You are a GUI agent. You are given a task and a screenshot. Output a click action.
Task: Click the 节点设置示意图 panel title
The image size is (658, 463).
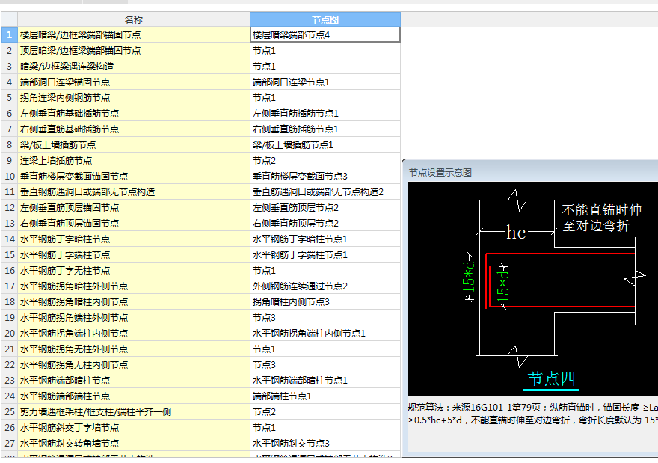pyautogui.click(x=440, y=173)
